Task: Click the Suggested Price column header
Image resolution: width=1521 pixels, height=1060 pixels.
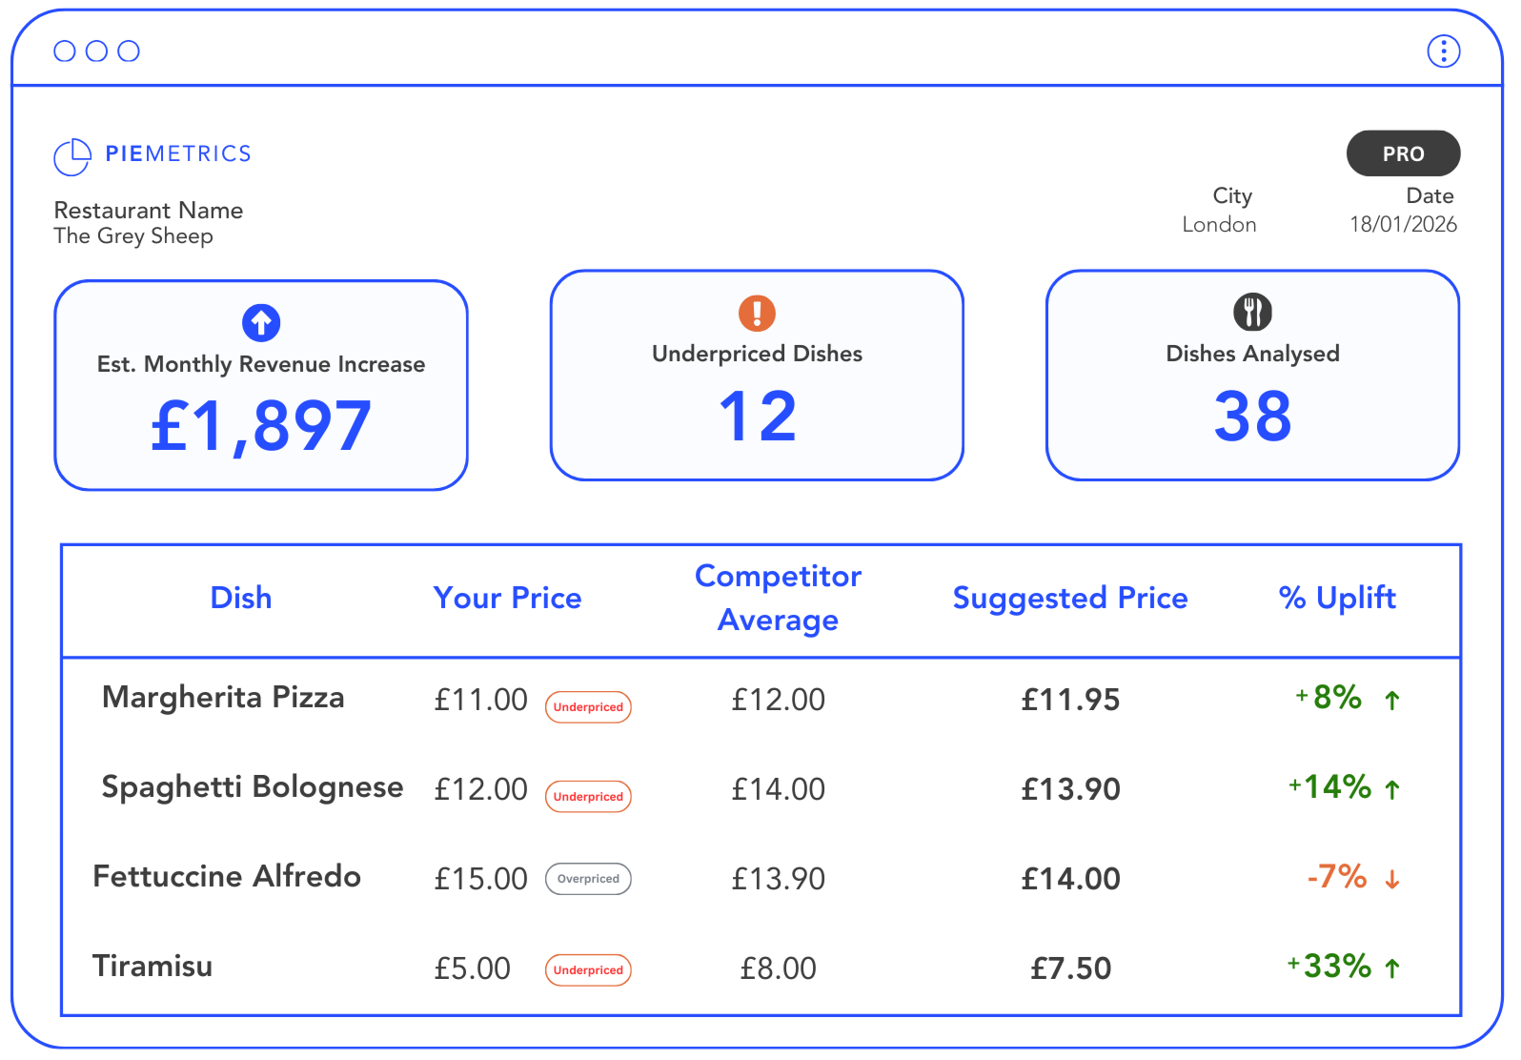Action: (x=1070, y=598)
